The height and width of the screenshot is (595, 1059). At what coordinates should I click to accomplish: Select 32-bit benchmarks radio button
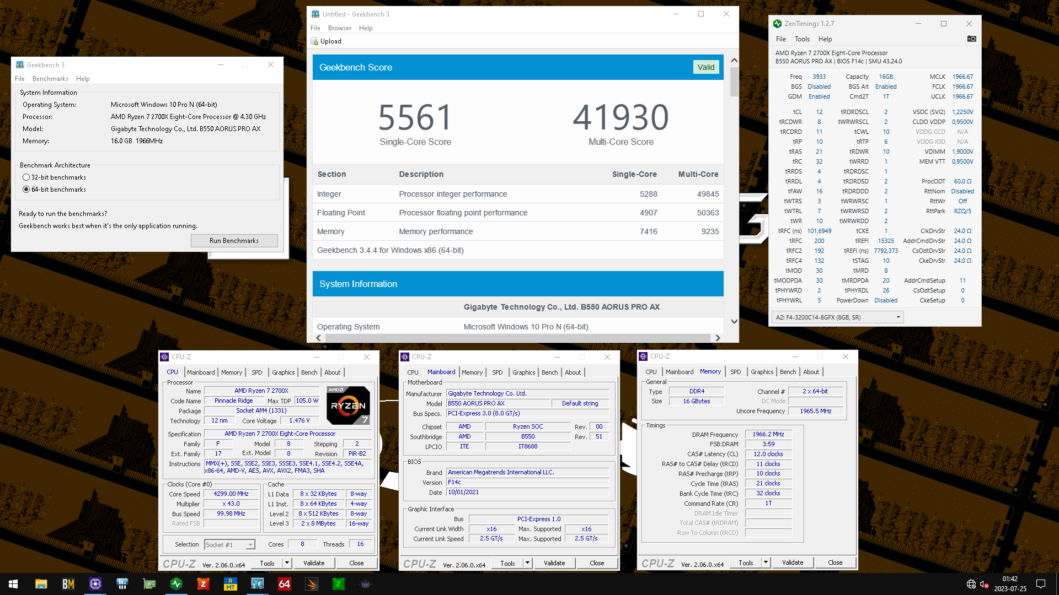[x=26, y=177]
